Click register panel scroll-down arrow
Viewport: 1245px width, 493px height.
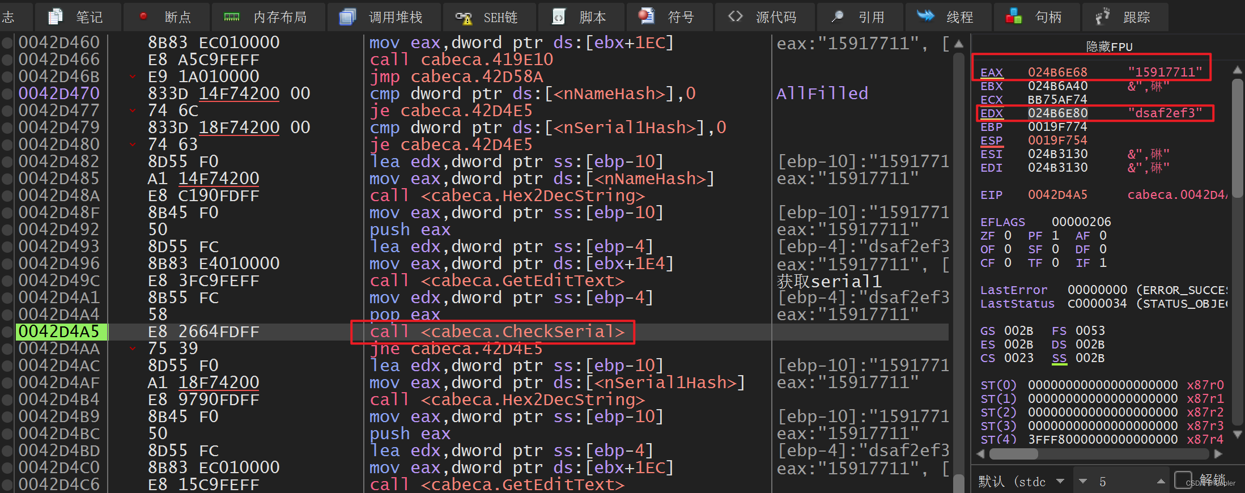pyautogui.click(x=1238, y=435)
